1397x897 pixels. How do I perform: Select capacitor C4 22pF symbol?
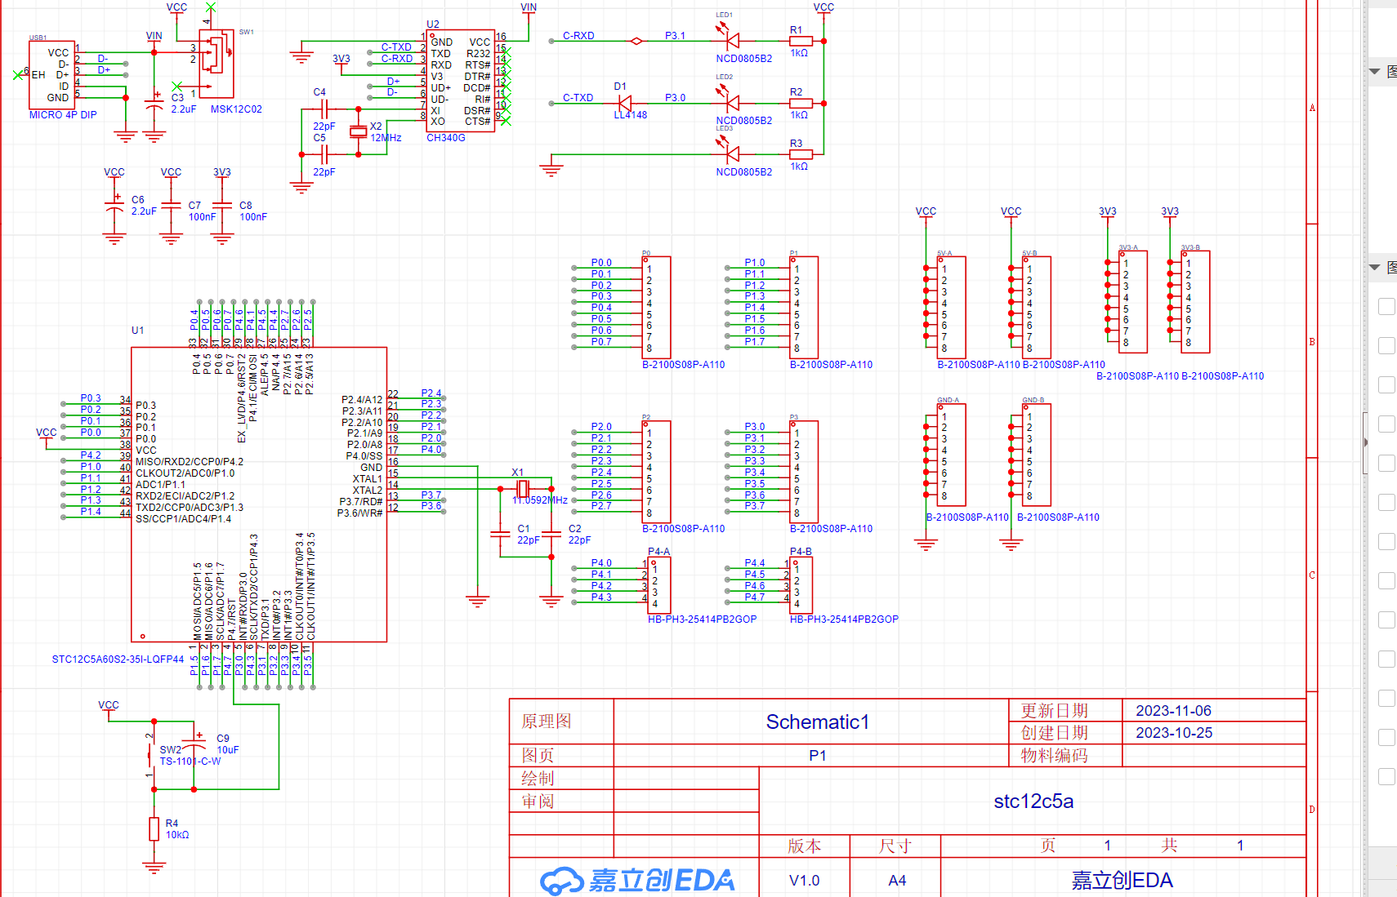coord(324,109)
